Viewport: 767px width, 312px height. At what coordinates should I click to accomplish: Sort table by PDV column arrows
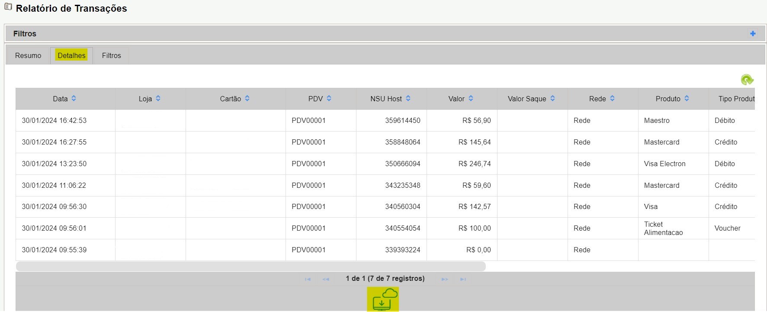tap(329, 99)
